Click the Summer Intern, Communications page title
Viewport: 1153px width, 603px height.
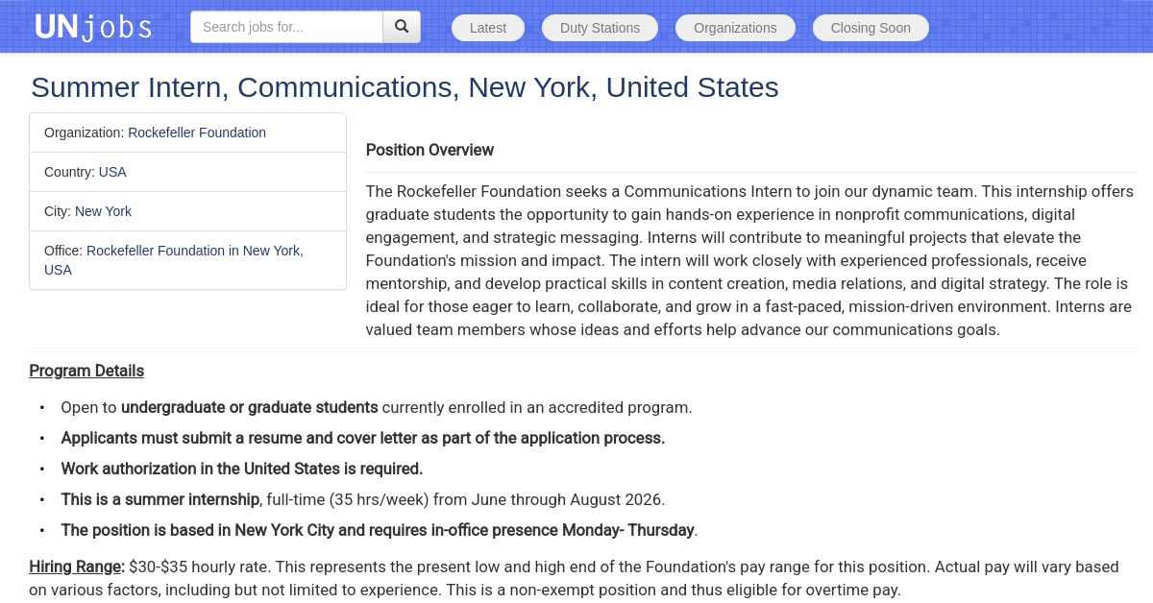405,87
